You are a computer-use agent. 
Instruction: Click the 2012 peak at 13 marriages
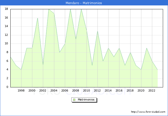(97, 31)
